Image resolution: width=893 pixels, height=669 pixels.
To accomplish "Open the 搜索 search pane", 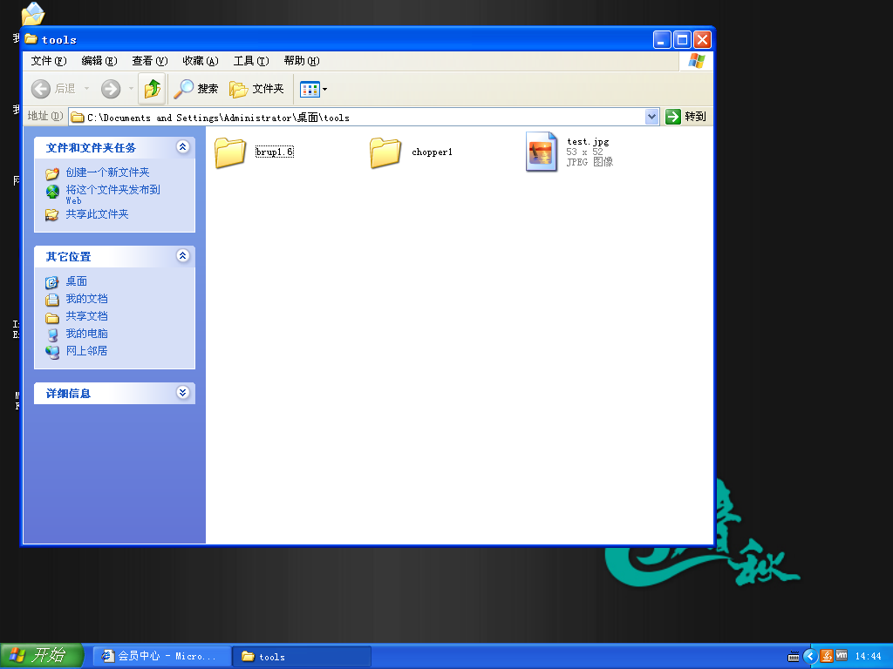I will point(196,89).
